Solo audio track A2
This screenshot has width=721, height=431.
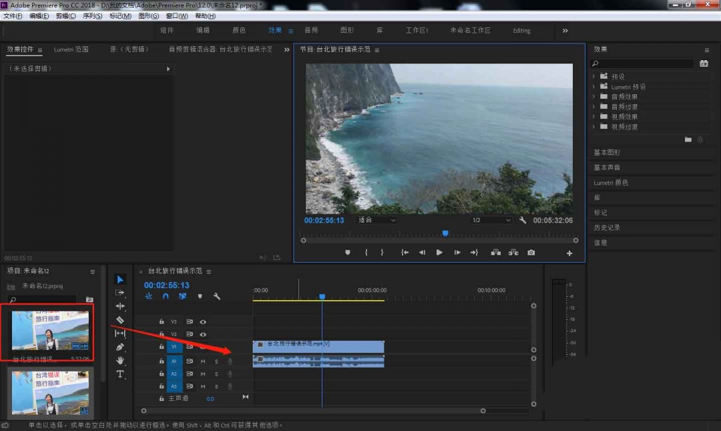(216, 374)
